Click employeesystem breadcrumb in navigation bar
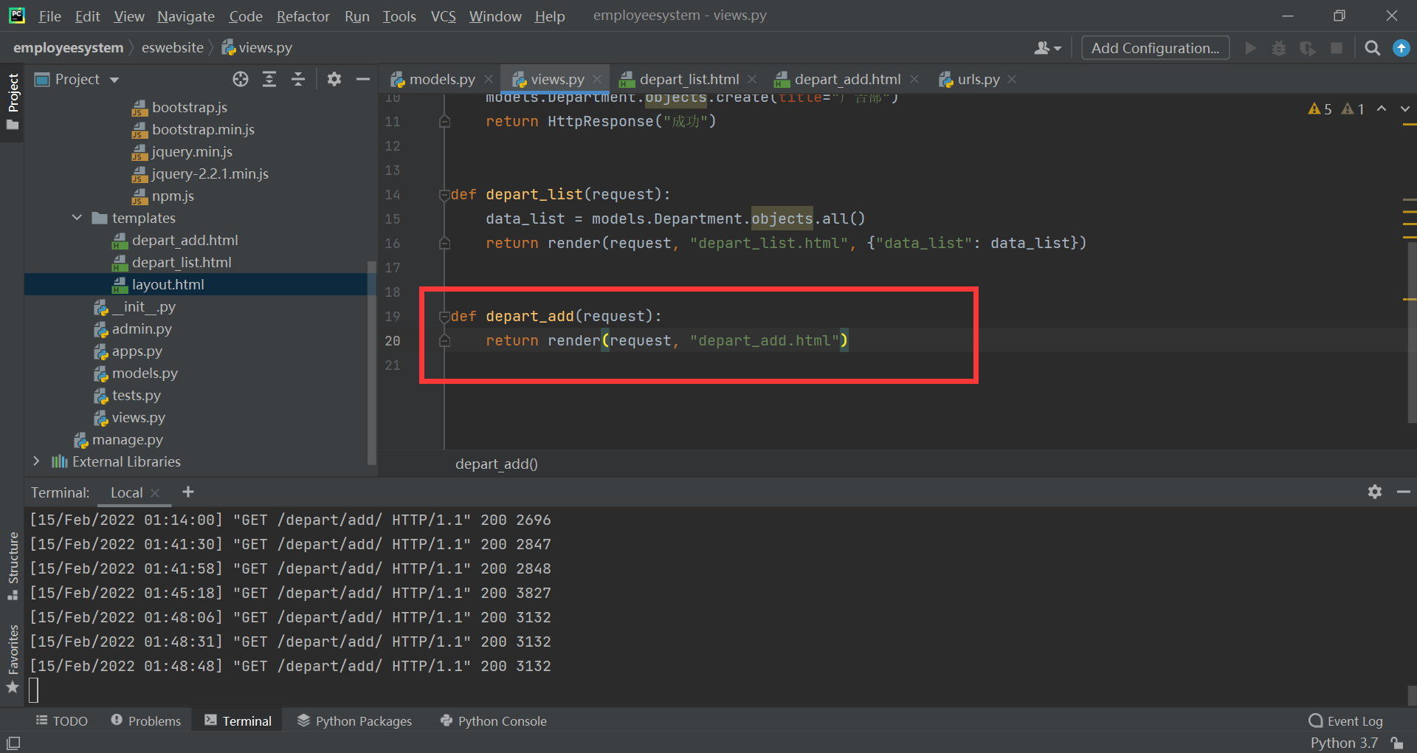The width and height of the screenshot is (1417, 753). (x=68, y=48)
